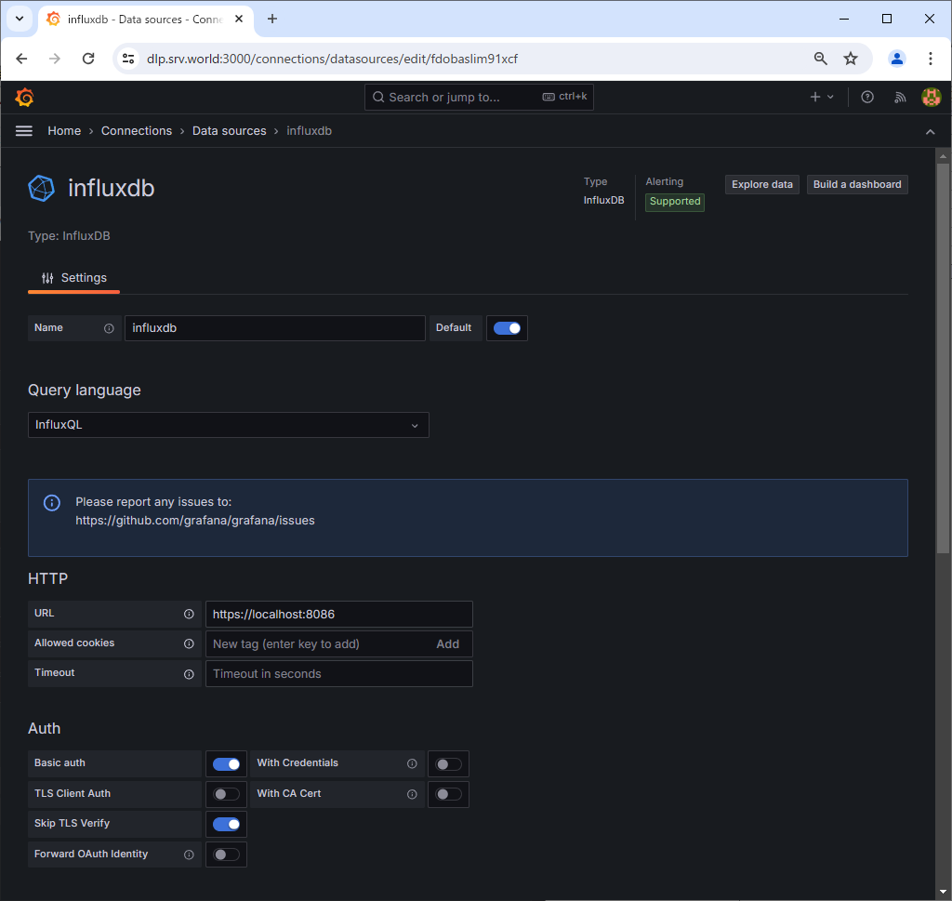The height and width of the screenshot is (901, 952).
Task: Toggle the Default data source switch
Action: click(x=507, y=328)
